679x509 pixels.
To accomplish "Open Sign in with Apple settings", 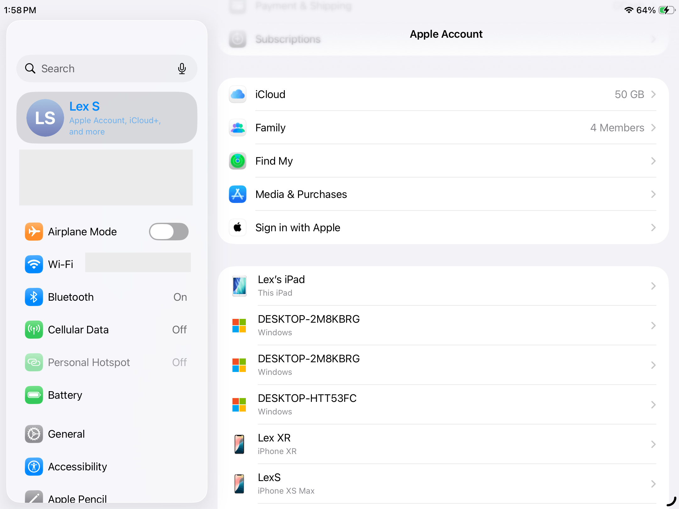I will (443, 227).
